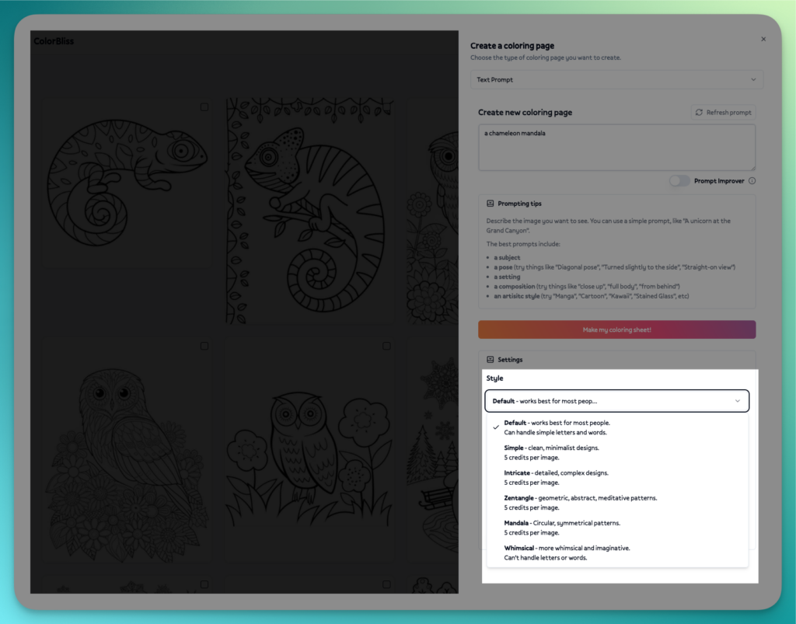
Task: Open the Text Prompt type dropdown
Action: tap(616, 79)
